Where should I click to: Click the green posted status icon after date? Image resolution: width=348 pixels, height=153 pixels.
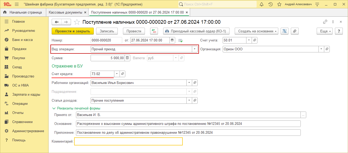point(180,40)
